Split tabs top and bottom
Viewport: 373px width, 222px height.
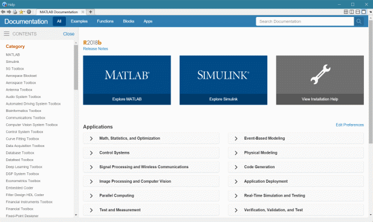(357, 12)
